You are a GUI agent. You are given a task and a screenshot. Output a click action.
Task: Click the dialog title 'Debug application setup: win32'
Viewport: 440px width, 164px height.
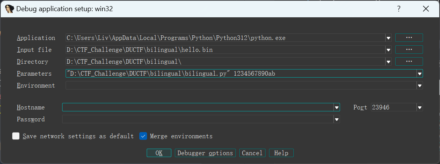(x=64, y=9)
